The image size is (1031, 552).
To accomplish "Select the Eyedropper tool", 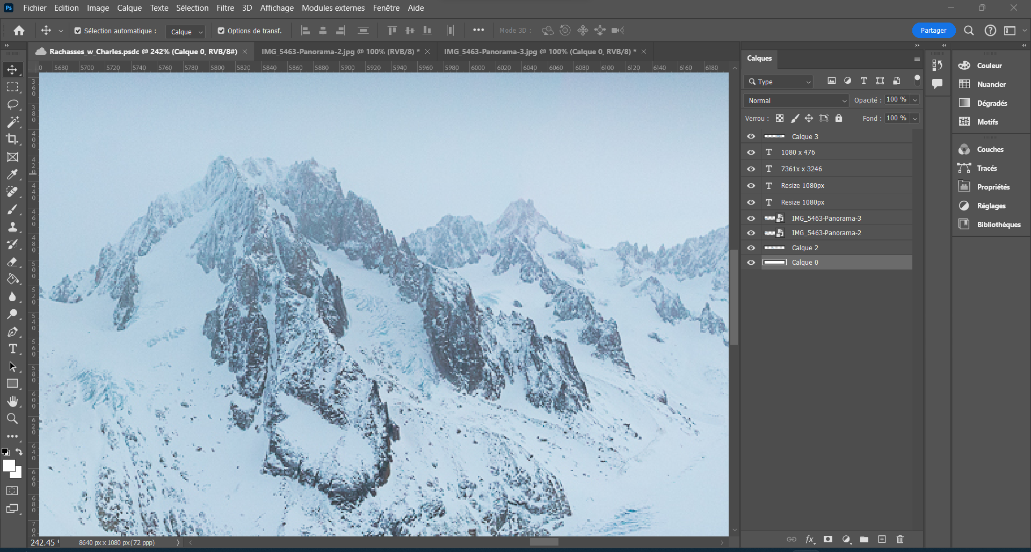I will pyautogui.click(x=13, y=174).
